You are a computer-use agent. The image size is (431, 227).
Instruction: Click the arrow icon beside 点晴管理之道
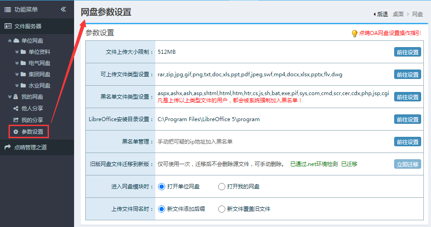[x=8, y=147]
